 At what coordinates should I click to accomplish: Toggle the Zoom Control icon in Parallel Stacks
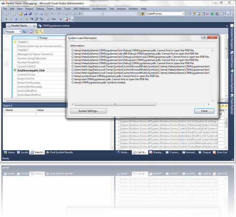coord(41,32)
